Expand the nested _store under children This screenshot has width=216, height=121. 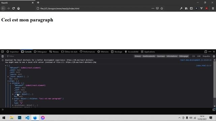click(13, 94)
